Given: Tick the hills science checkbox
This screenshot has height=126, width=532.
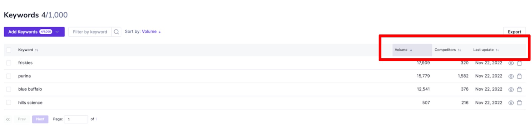Looking at the screenshot, I should (9, 102).
